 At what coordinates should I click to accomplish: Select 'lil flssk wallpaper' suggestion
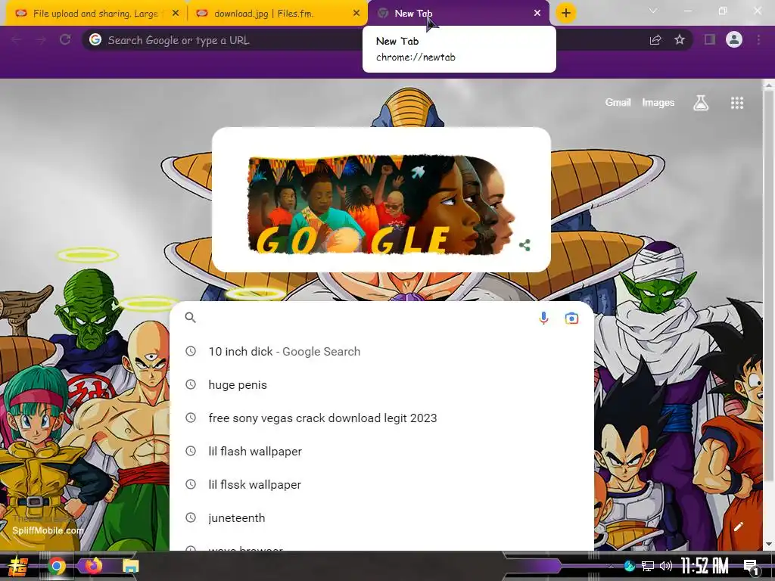pos(381,485)
